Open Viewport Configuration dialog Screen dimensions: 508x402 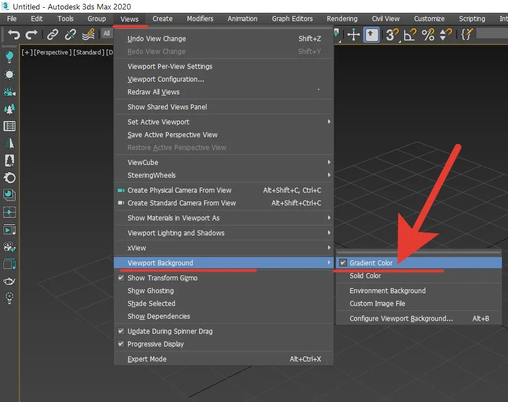point(224,79)
